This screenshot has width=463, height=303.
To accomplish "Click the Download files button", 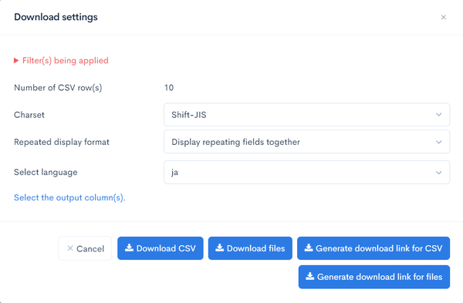I will click(250, 248).
